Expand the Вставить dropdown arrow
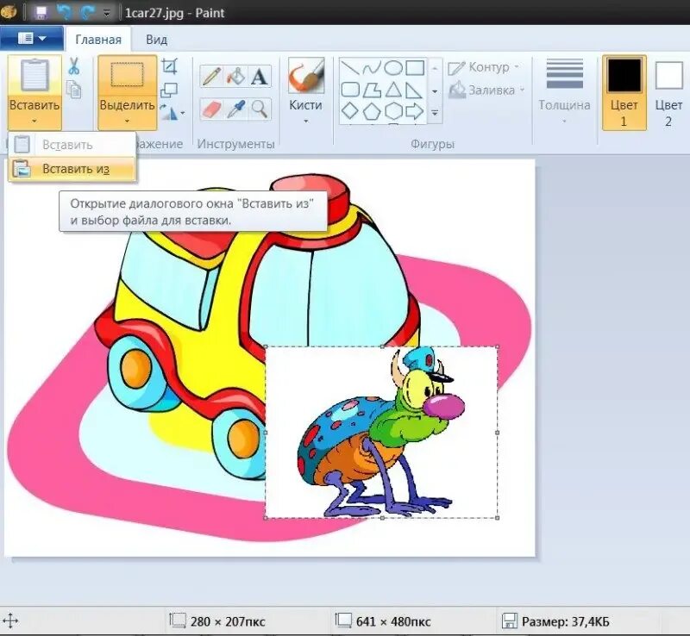Screen dimensions: 690x636 tap(34, 121)
